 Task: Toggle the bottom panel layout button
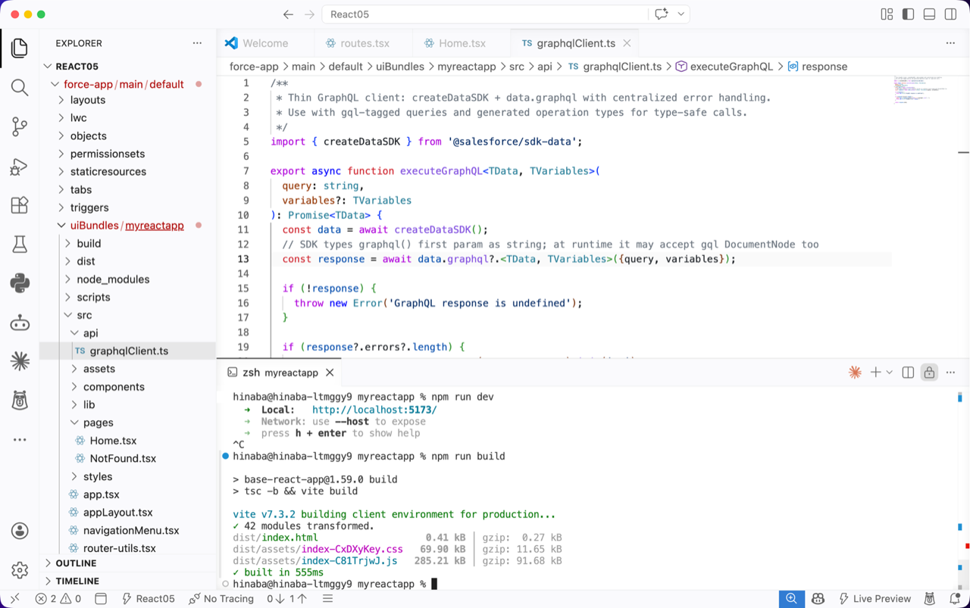point(929,14)
